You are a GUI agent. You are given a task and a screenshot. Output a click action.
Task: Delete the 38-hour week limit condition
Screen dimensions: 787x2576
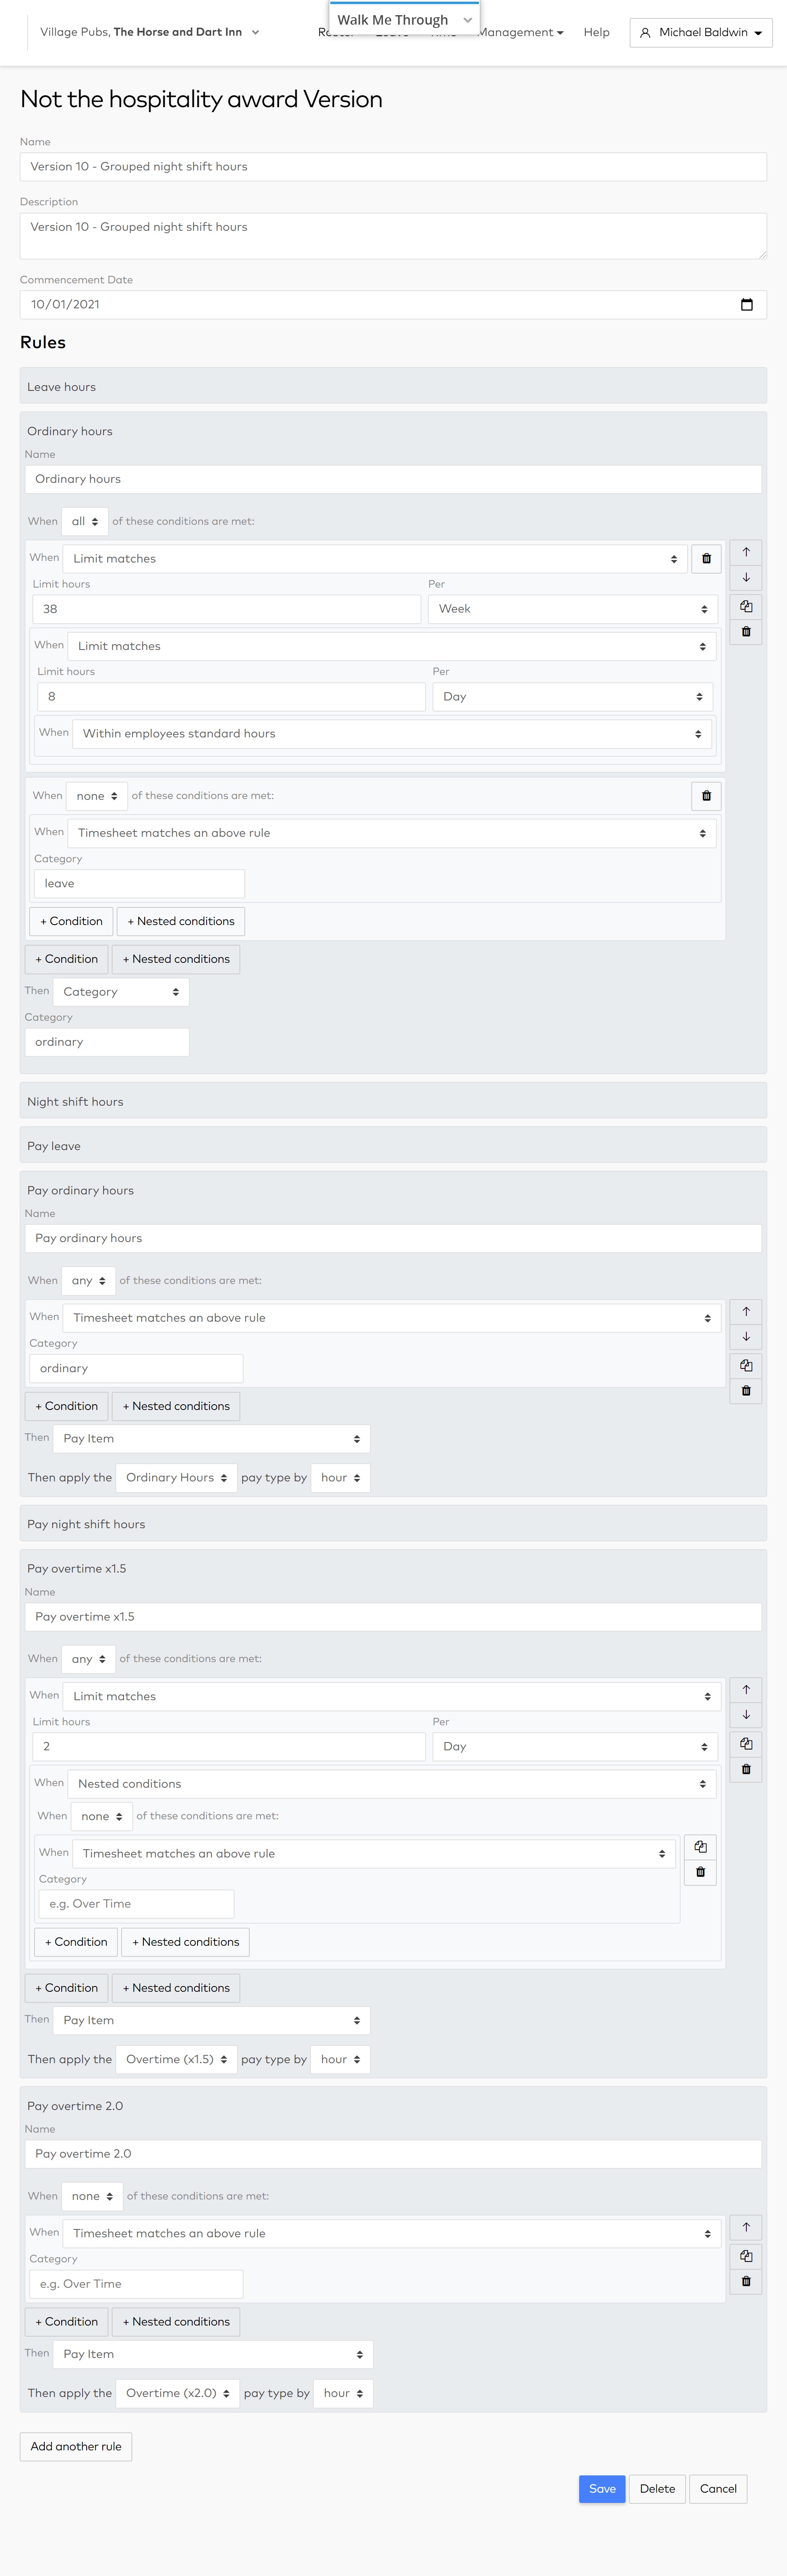706,559
